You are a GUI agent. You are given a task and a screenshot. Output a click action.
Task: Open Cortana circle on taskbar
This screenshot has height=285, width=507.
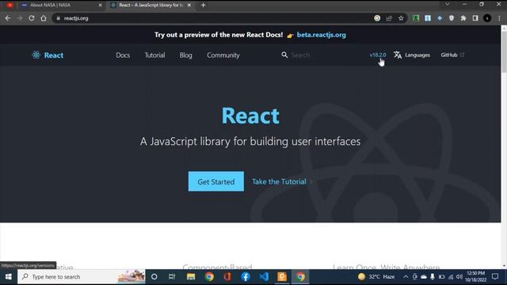[x=154, y=276]
